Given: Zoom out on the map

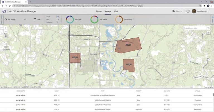Looking at the screenshot, I should [6, 32].
